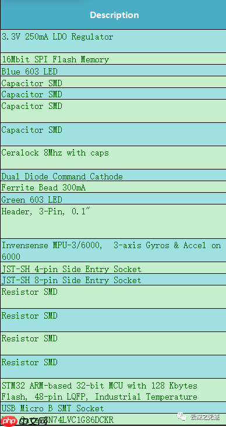Click the 16Mbit SPI Flash Memory cell
This screenshot has height=427, width=226.
point(113,59)
